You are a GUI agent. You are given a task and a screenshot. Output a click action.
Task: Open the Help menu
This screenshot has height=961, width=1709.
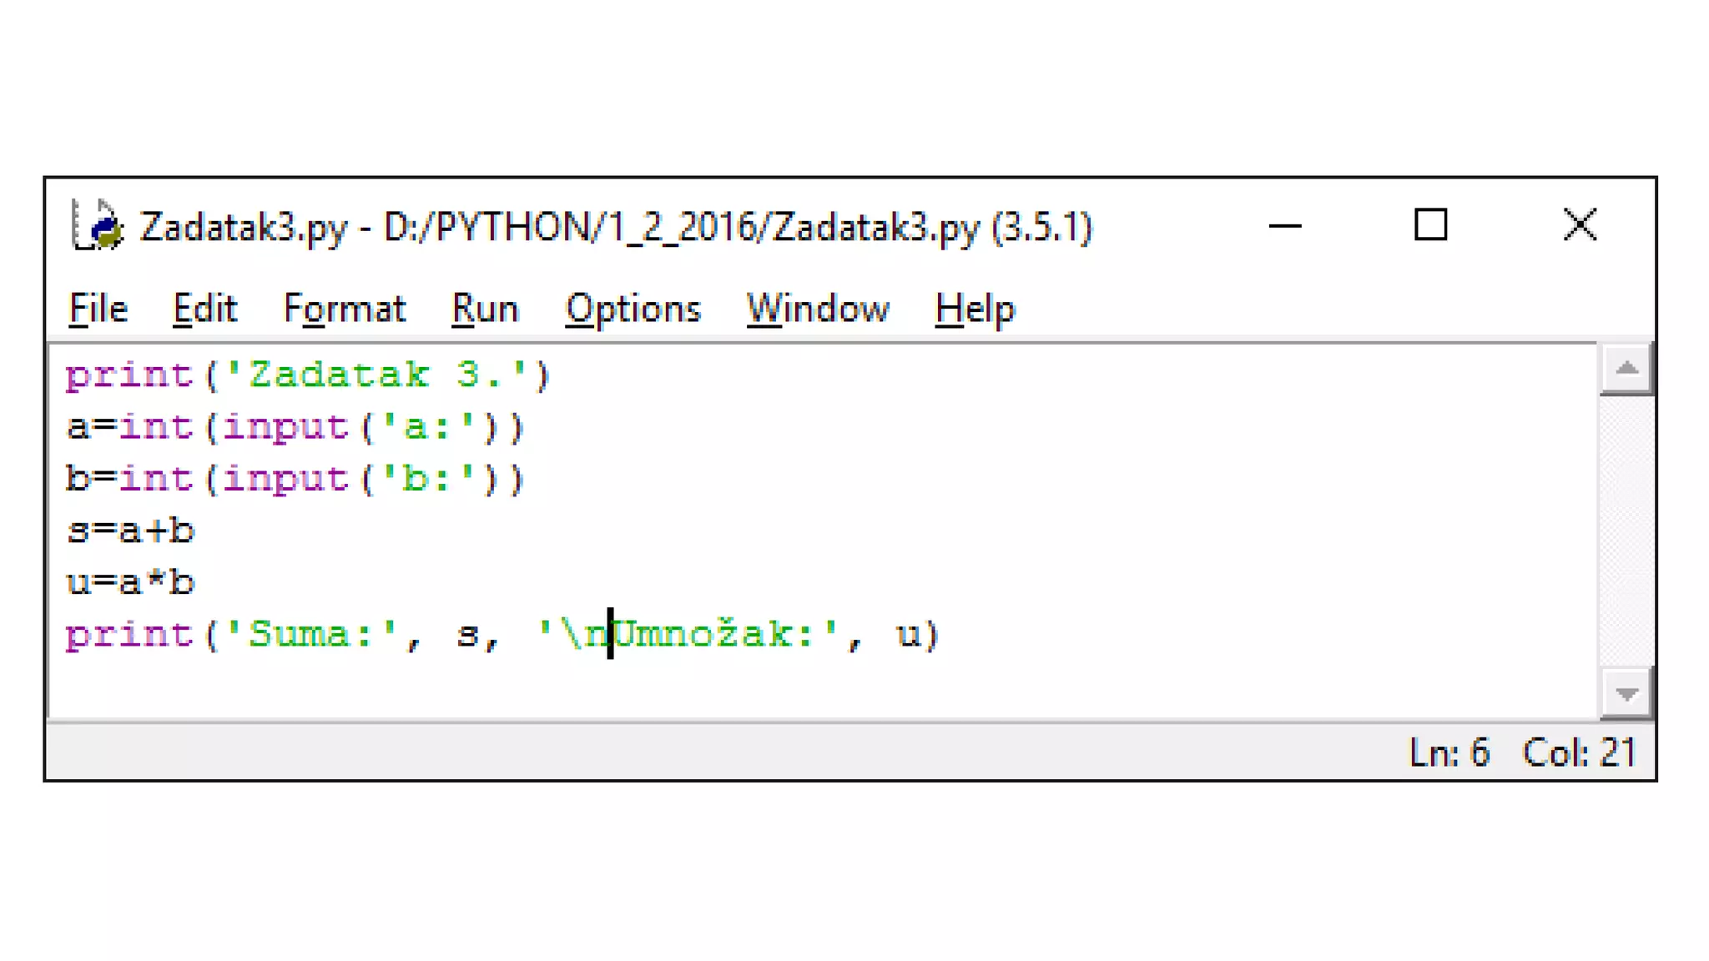pyautogui.click(x=974, y=309)
